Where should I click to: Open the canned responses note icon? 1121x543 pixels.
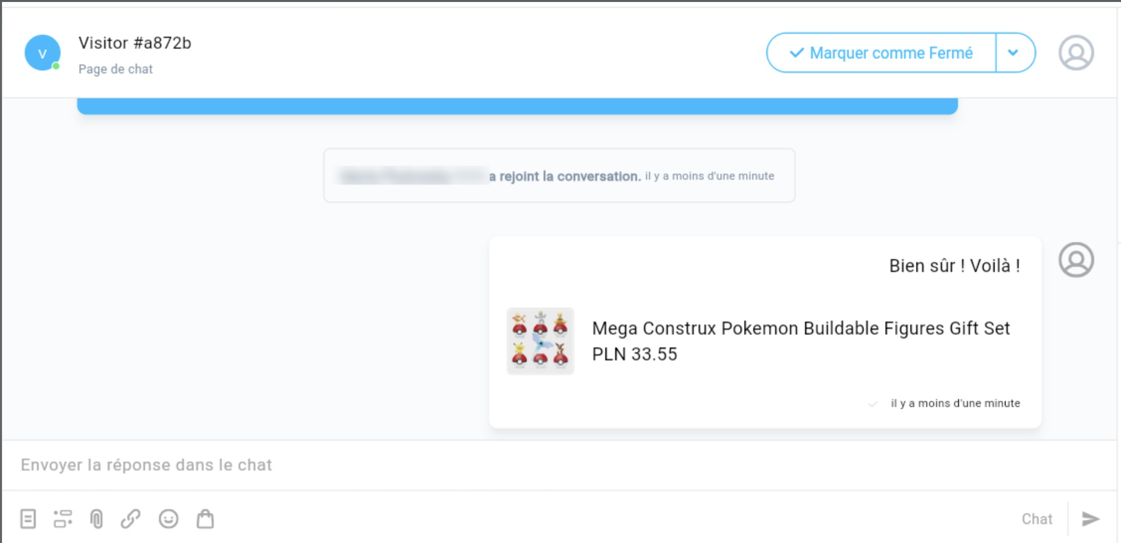pos(28,519)
